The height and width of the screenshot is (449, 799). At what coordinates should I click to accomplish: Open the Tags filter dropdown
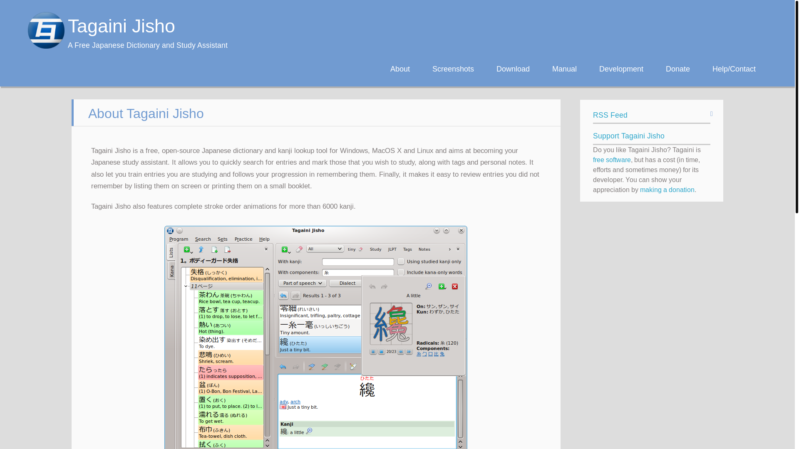tap(407, 249)
